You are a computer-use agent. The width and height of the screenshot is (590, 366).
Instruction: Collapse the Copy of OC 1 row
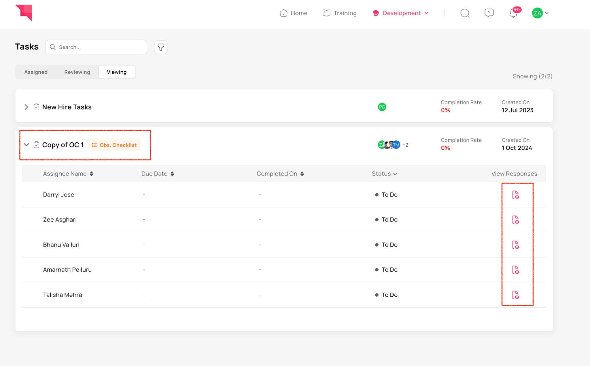[x=27, y=145]
